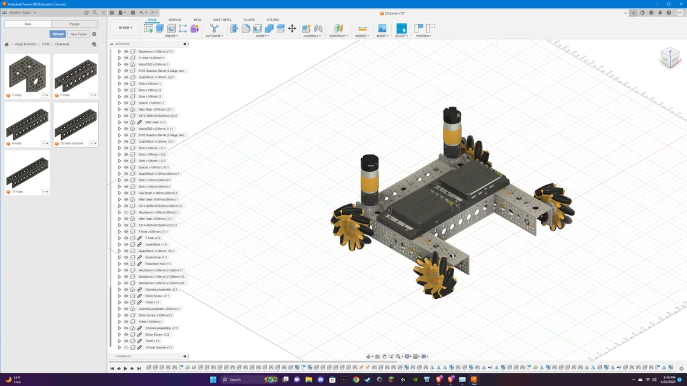Click the Extrude tool icon
Image resolution: width=687 pixels, height=386 pixels.
pos(160,29)
